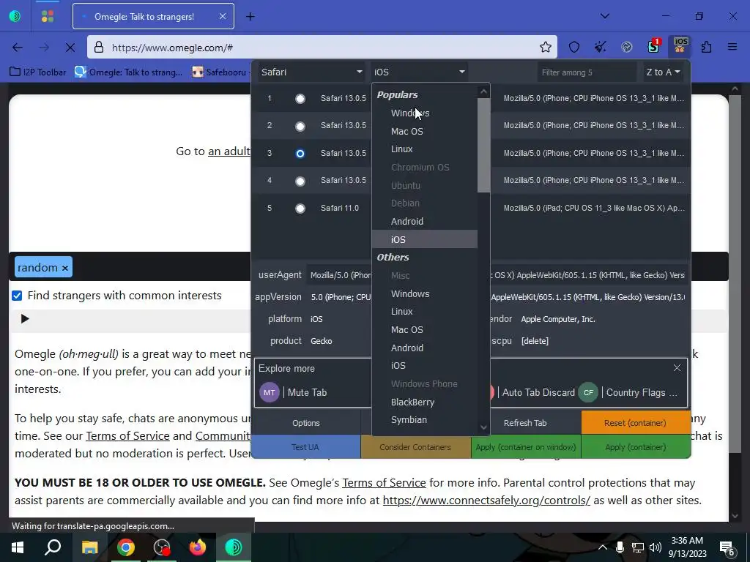Click the green Apply (container) button

[636, 447]
